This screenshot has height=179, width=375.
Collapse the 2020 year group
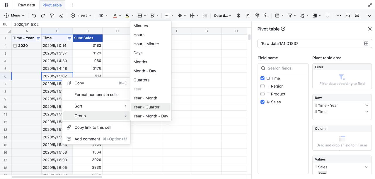point(15,46)
